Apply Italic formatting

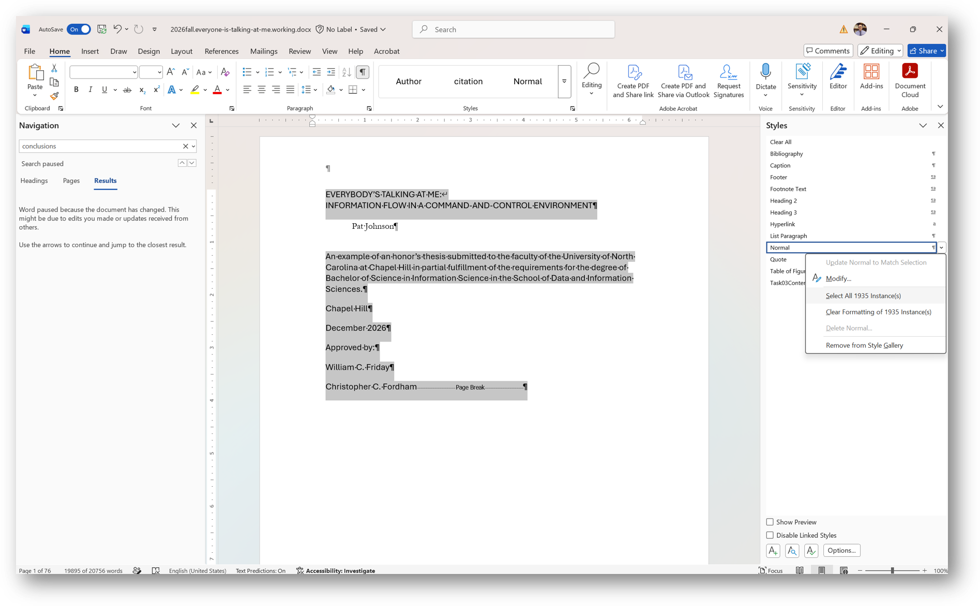[x=91, y=89]
